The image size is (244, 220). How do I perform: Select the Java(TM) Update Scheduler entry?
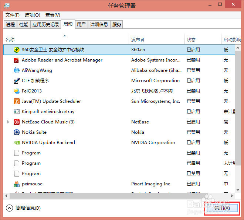tap(119, 101)
